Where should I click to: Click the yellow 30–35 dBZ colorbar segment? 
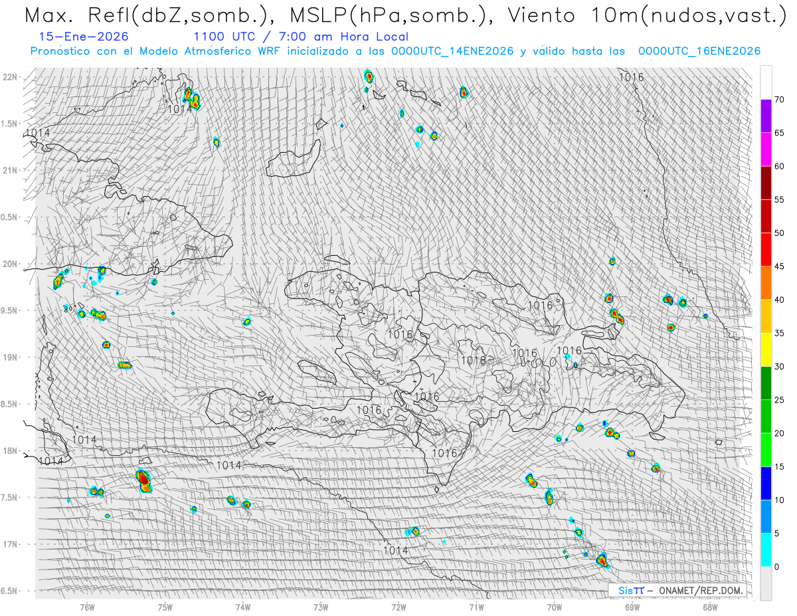766,350
